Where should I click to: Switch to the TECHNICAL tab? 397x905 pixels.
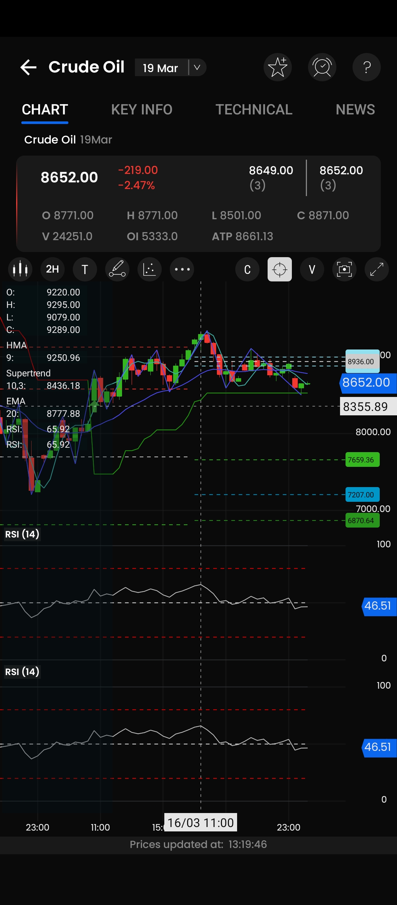[254, 110]
